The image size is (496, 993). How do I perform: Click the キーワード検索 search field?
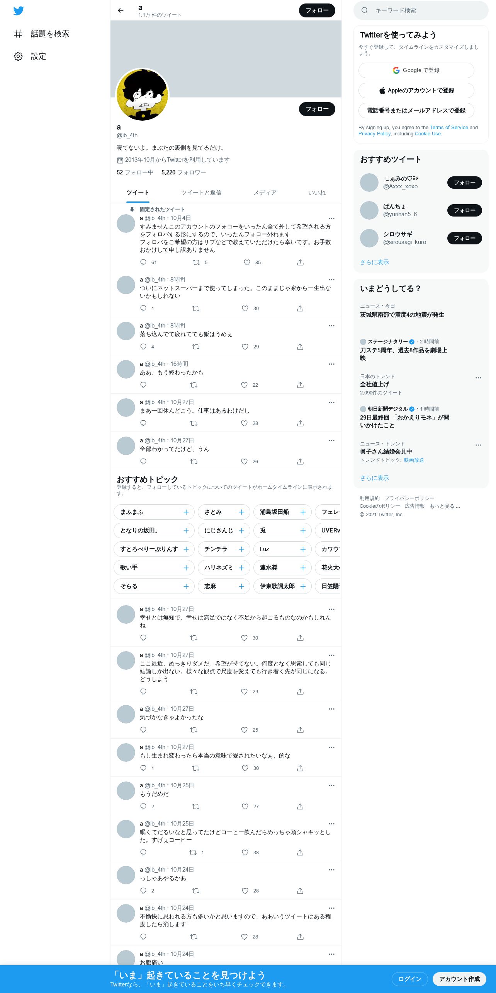421,10
